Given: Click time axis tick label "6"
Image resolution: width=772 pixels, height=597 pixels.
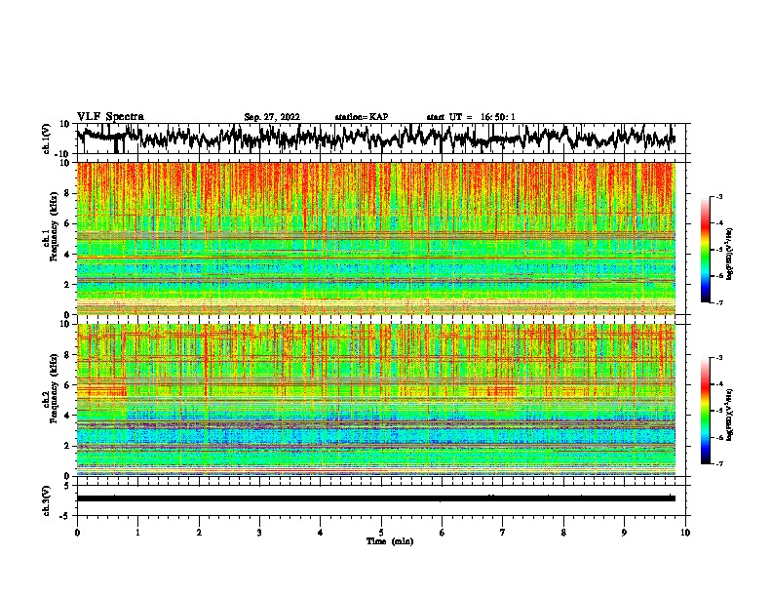Looking at the screenshot, I should (x=442, y=533).
